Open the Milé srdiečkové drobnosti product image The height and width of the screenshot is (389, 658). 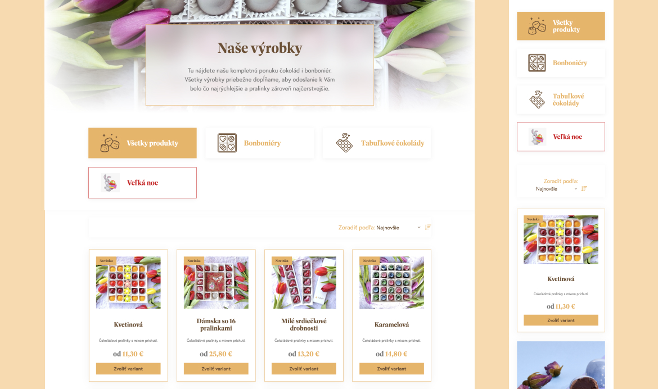[304, 282]
